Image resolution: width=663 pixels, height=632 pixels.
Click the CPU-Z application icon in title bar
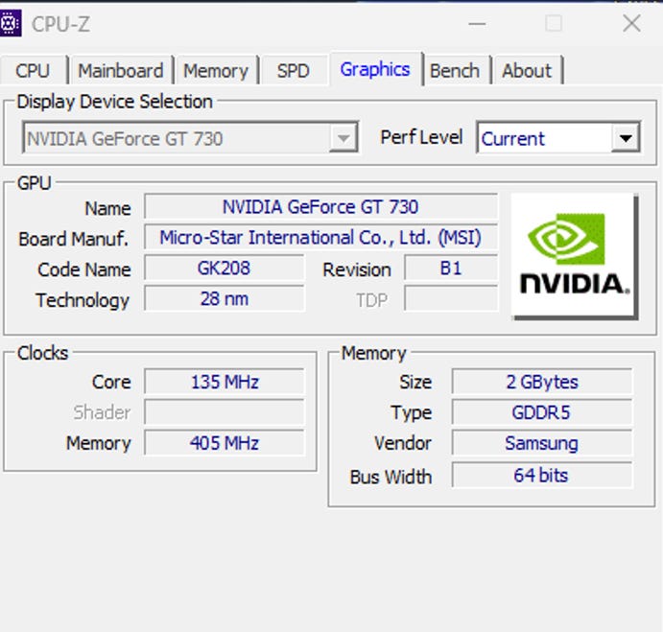(x=10, y=24)
